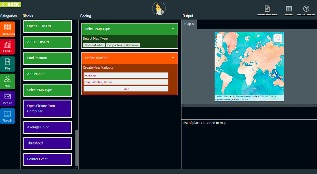Select the Map category icon

tap(7, 81)
